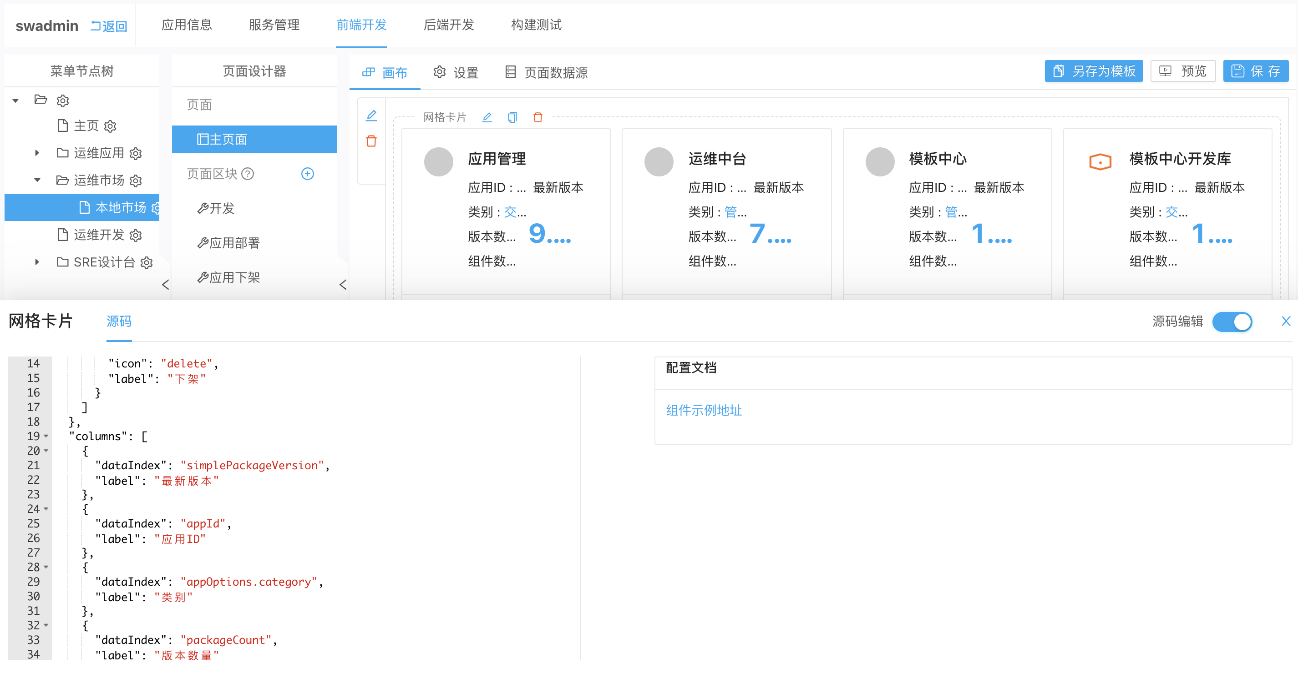Screen dimensions: 1298x673
Task: Expand the 运维应用 tree folder
Action: 37,153
